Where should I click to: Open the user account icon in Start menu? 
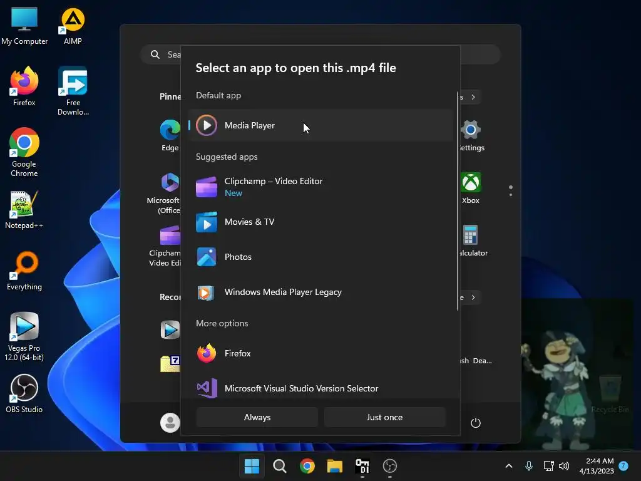point(170,423)
